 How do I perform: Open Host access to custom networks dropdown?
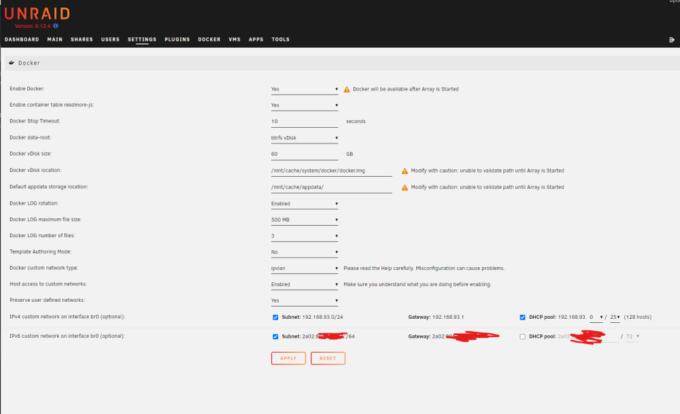coord(305,284)
